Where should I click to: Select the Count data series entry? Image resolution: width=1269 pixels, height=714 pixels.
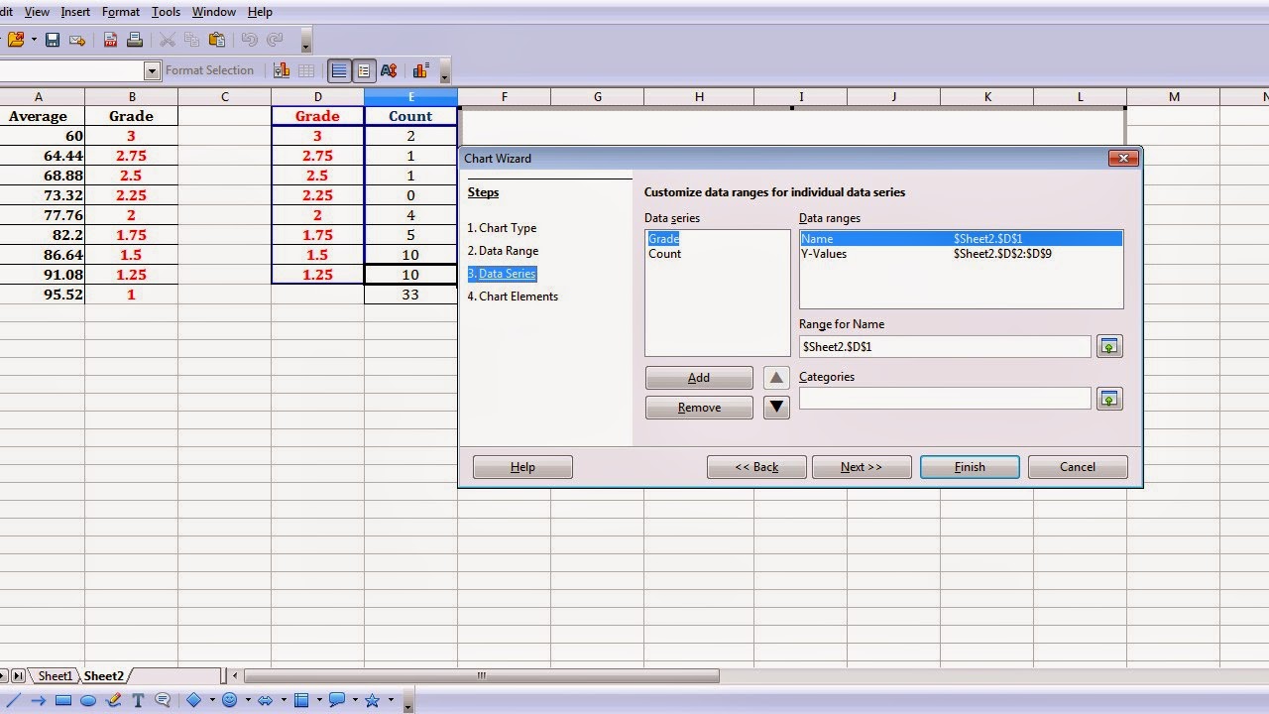(x=664, y=254)
